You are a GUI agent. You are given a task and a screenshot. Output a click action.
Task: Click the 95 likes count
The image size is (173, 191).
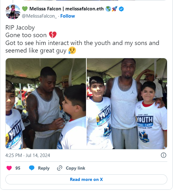18,168
